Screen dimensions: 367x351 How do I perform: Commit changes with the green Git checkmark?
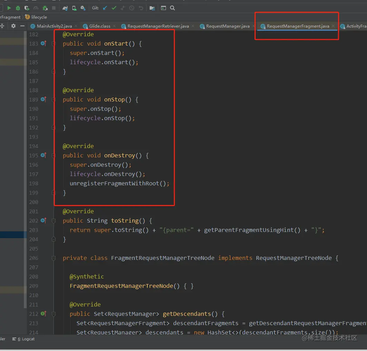[x=114, y=8]
